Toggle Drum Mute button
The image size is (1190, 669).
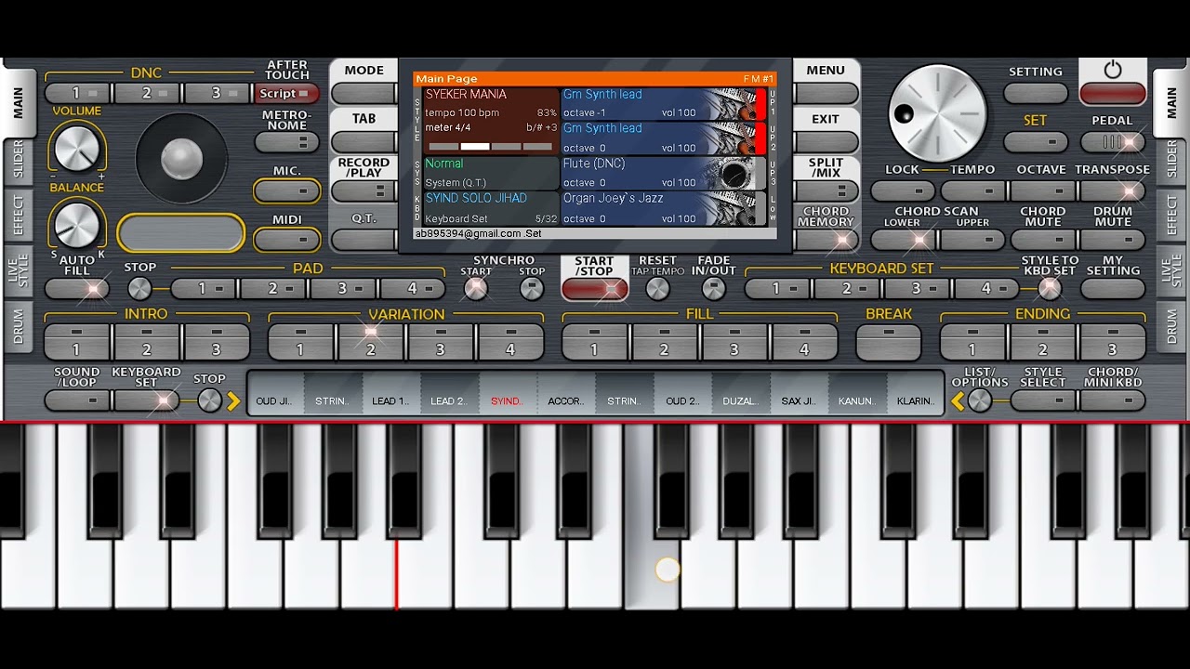pos(1113,240)
